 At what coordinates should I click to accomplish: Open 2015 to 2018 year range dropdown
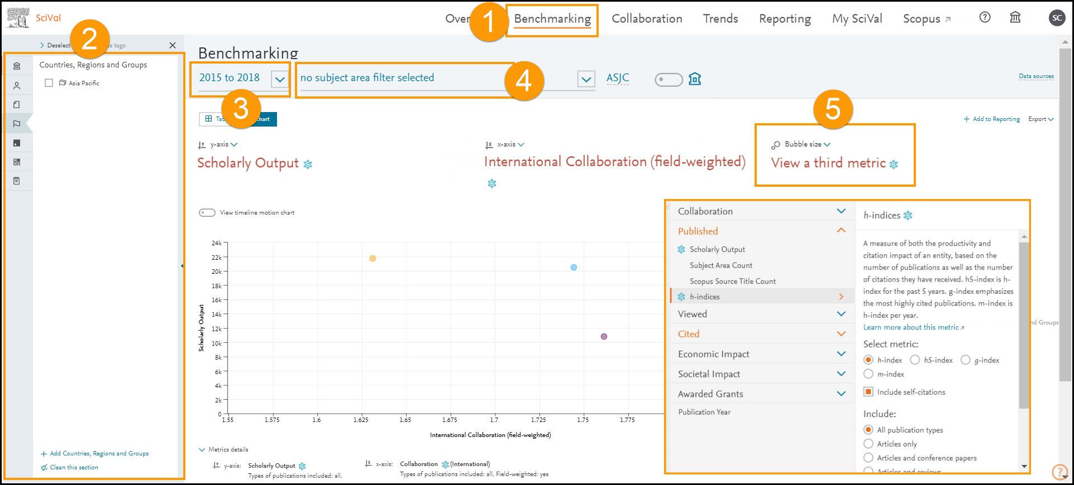tap(280, 79)
